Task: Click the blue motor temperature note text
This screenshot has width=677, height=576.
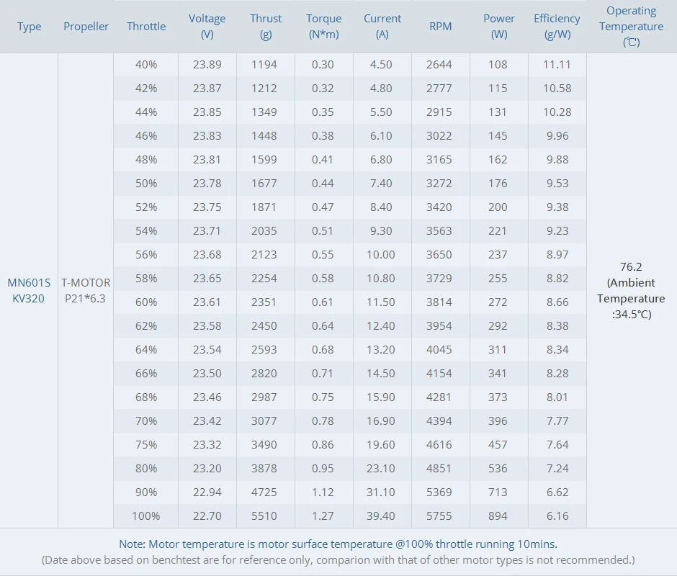Action: pos(338,544)
